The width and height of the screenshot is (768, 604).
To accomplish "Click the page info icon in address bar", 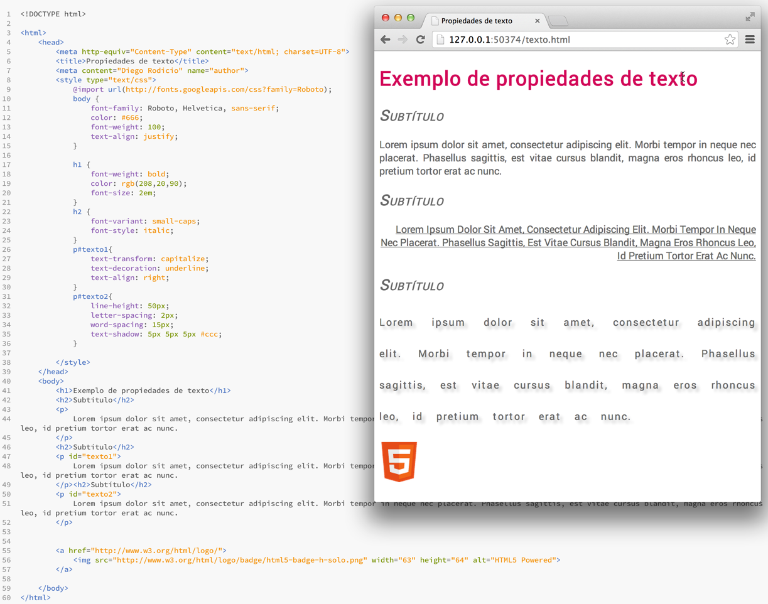I will 441,40.
